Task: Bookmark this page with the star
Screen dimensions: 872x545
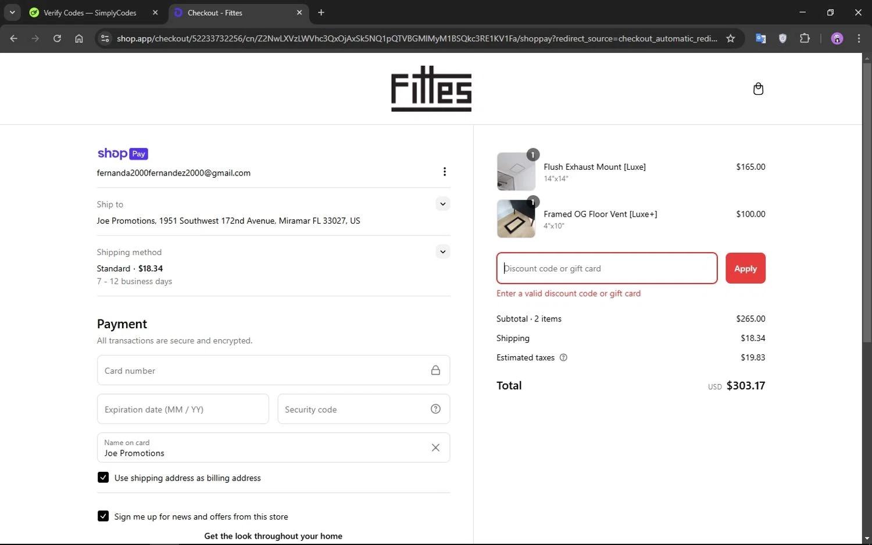Action: (x=731, y=38)
